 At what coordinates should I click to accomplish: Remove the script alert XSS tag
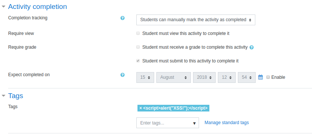141,108
